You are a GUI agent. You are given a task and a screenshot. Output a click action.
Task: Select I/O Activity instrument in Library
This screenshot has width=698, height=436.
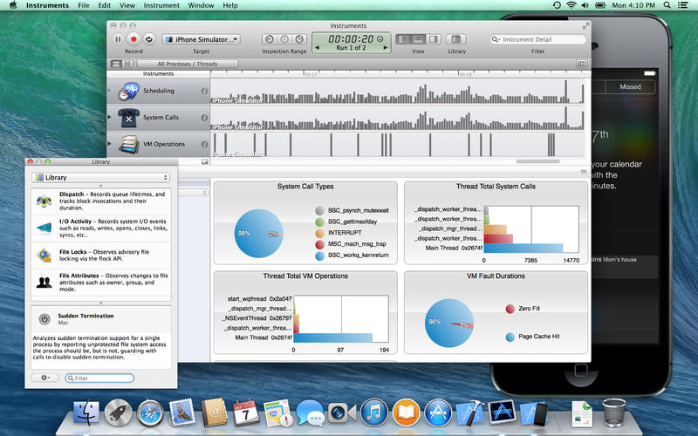click(x=101, y=228)
